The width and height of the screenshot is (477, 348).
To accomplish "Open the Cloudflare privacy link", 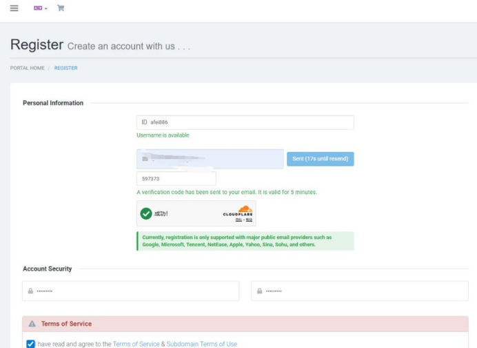I will click(x=238, y=220).
